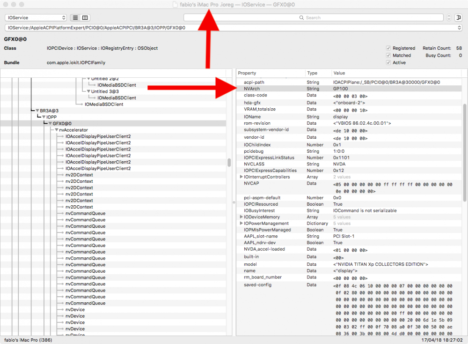Click the search stepper arrows
468x344 pixels.
[449, 18]
